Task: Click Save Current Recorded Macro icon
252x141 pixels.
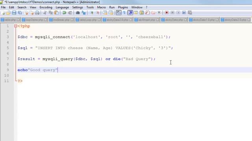Action: coord(190,13)
